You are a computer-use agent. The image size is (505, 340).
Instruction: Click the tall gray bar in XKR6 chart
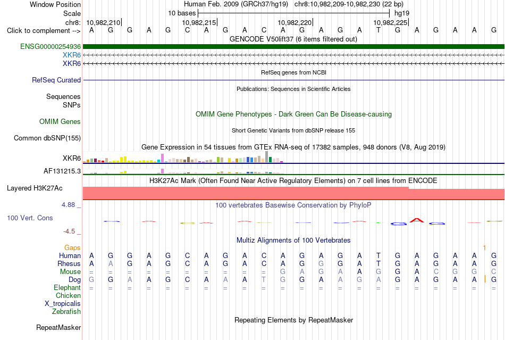coord(266,156)
